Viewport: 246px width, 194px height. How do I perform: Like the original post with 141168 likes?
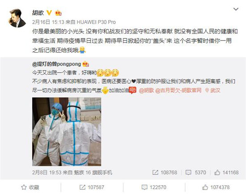[x=226, y=173]
